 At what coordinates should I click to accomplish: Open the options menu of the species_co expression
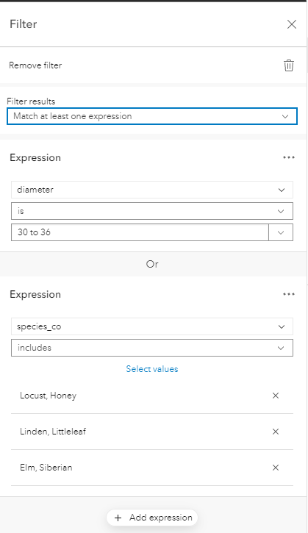click(x=289, y=294)
